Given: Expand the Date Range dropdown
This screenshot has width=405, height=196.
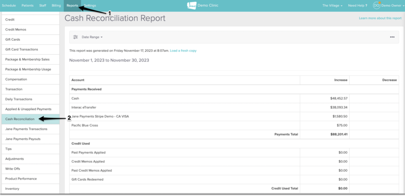Looking at the screenshot, I should [92, 37].
